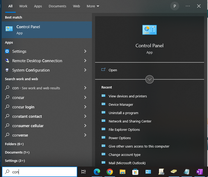Show Documents (1+) results
Viewport: 208px width, 177px height.
tap(17, 152)
